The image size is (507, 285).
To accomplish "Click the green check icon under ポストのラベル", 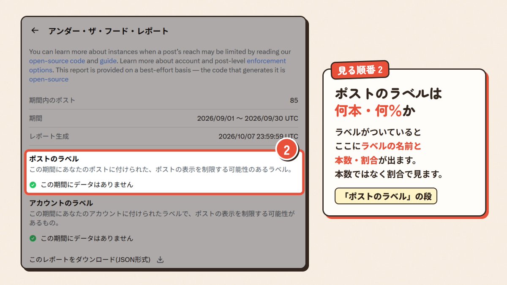I will point(33,185).
